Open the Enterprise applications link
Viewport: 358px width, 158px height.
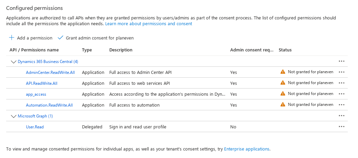pos(247,149)
